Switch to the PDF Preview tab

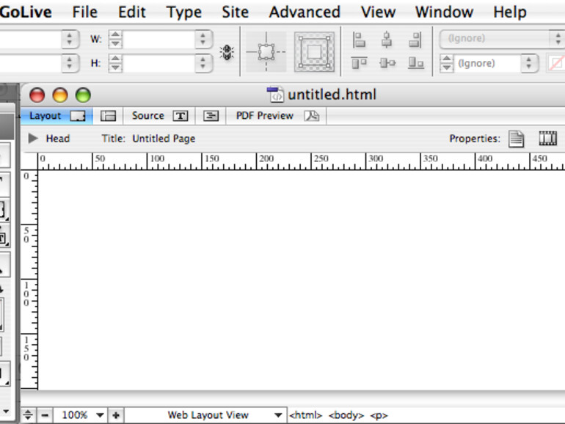277,116
